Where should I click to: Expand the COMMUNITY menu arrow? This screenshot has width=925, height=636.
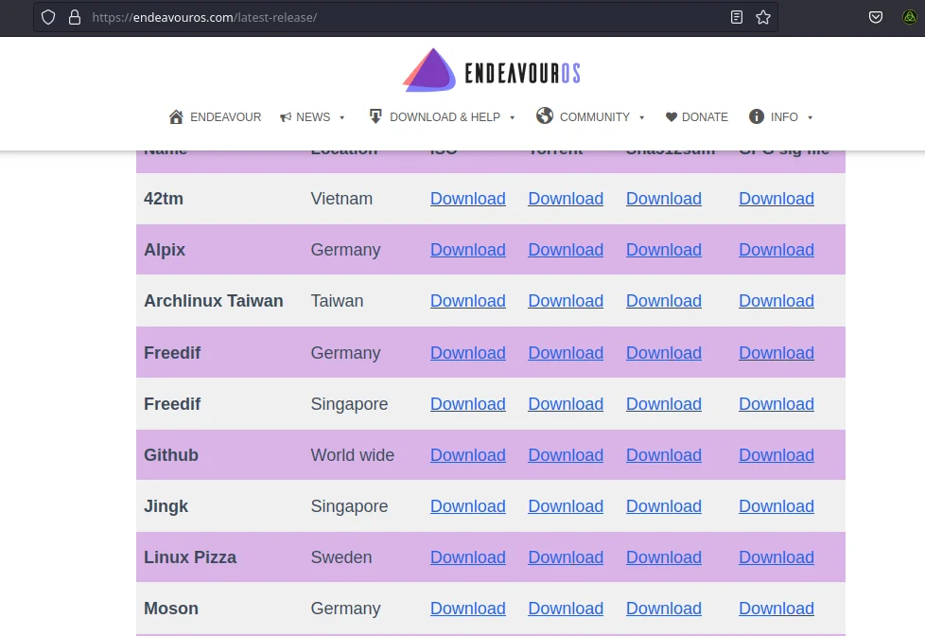[642, 117]
